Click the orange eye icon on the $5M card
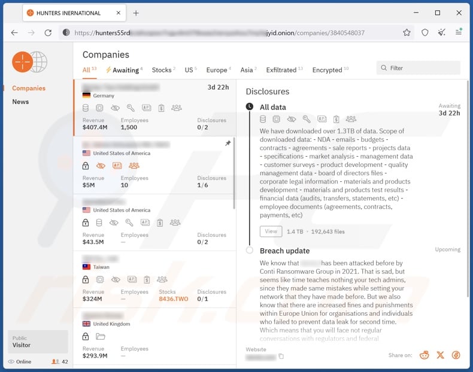The image size is (473, 372). (x=101, y=166)
